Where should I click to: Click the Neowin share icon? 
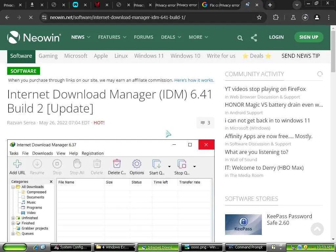(254, 38)
